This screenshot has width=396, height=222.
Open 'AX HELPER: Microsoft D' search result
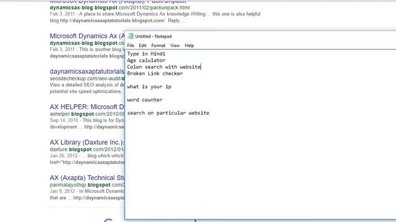coord(87,107)
